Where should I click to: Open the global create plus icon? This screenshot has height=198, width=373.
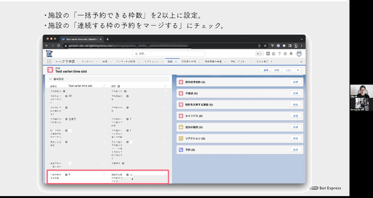point(268,54)
